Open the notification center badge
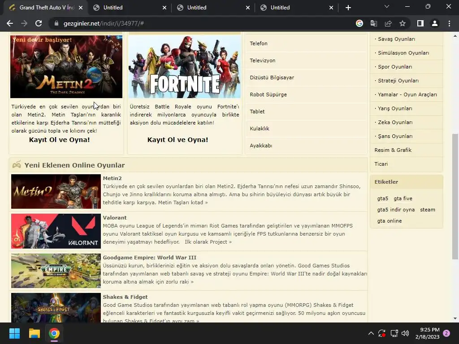This screenshot has width=459, height=344. coord(446,333)
